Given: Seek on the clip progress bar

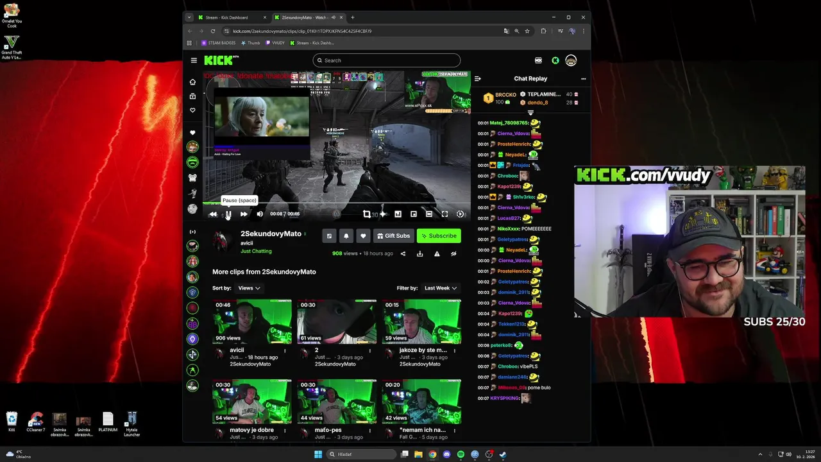Looking at the screenshot, I should 337,204.
